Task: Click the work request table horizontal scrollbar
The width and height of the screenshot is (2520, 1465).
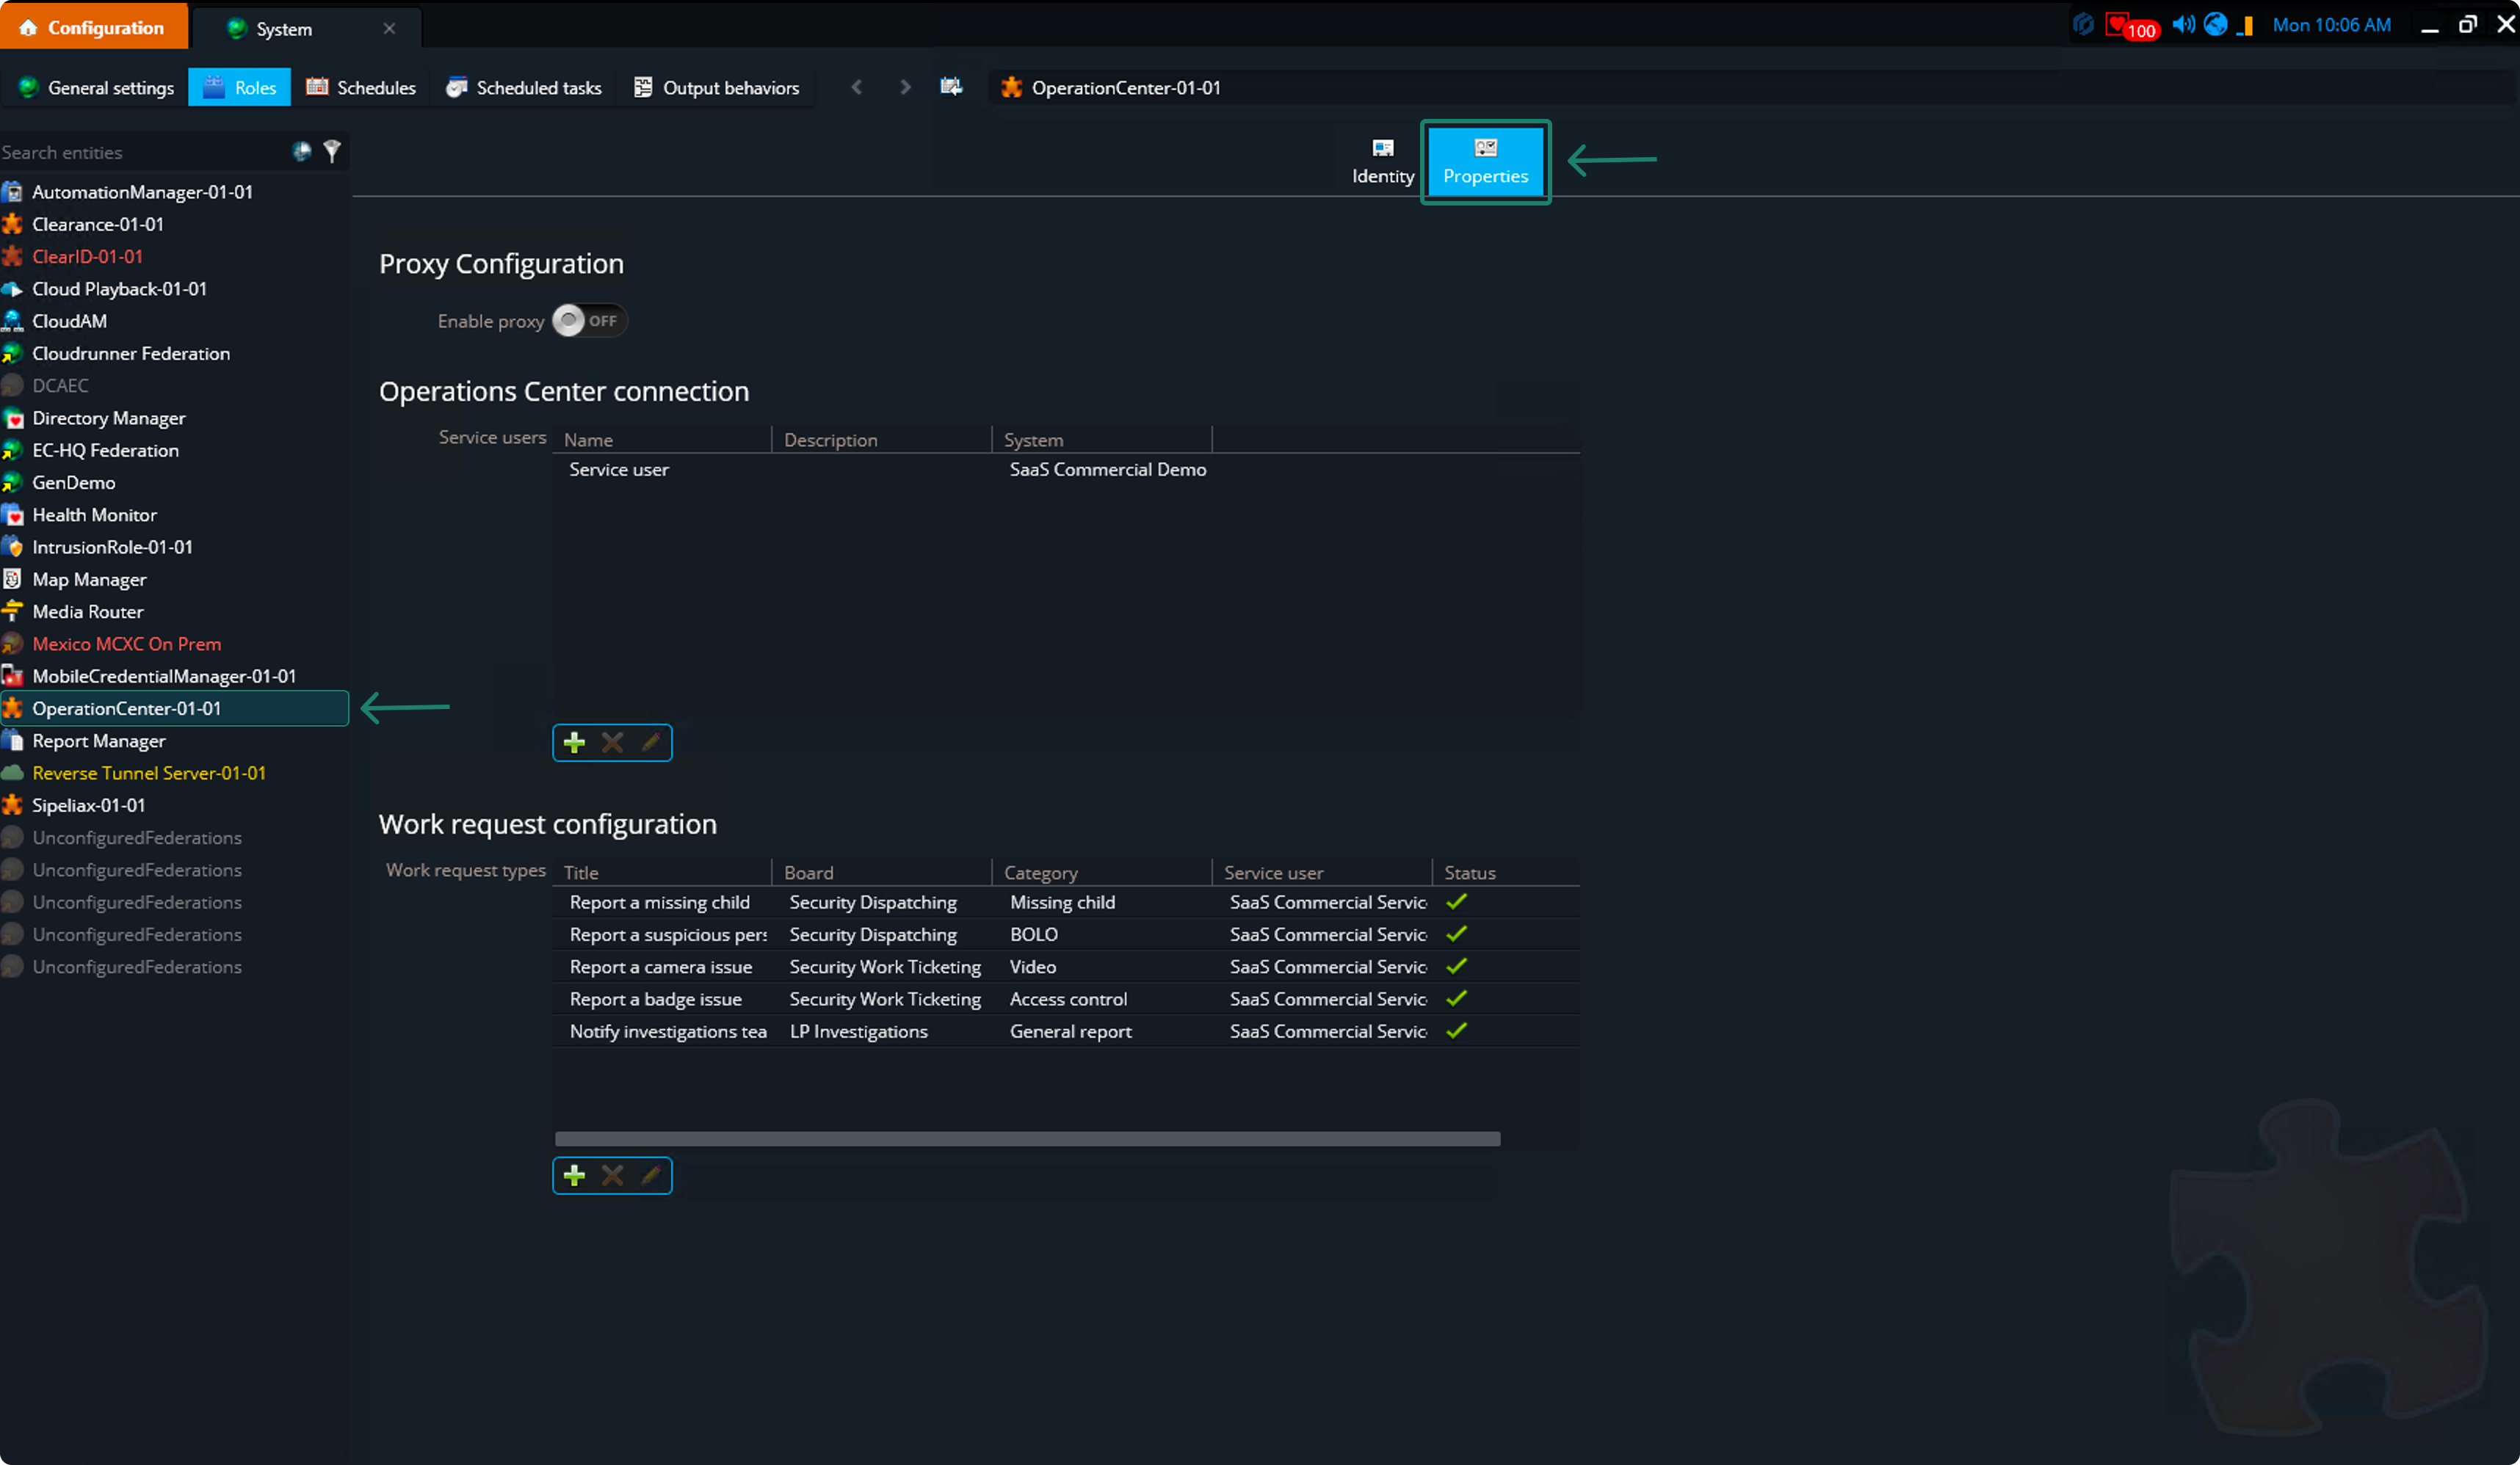Action: pos(1027,1139)
